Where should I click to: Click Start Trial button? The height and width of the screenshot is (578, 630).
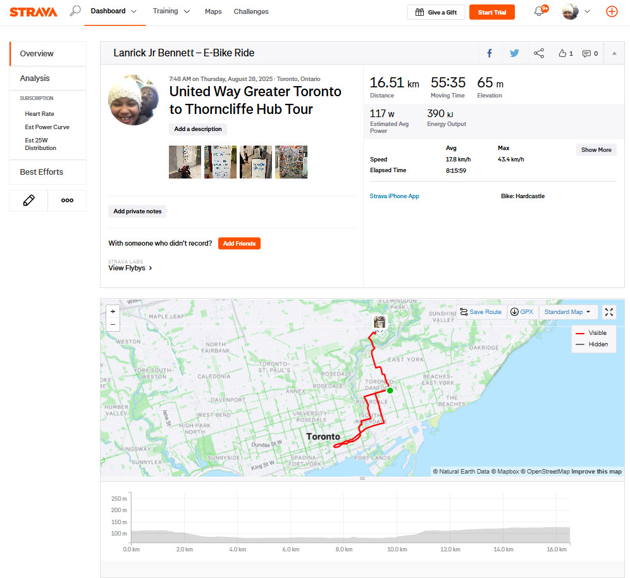click(x=491, y=12)
